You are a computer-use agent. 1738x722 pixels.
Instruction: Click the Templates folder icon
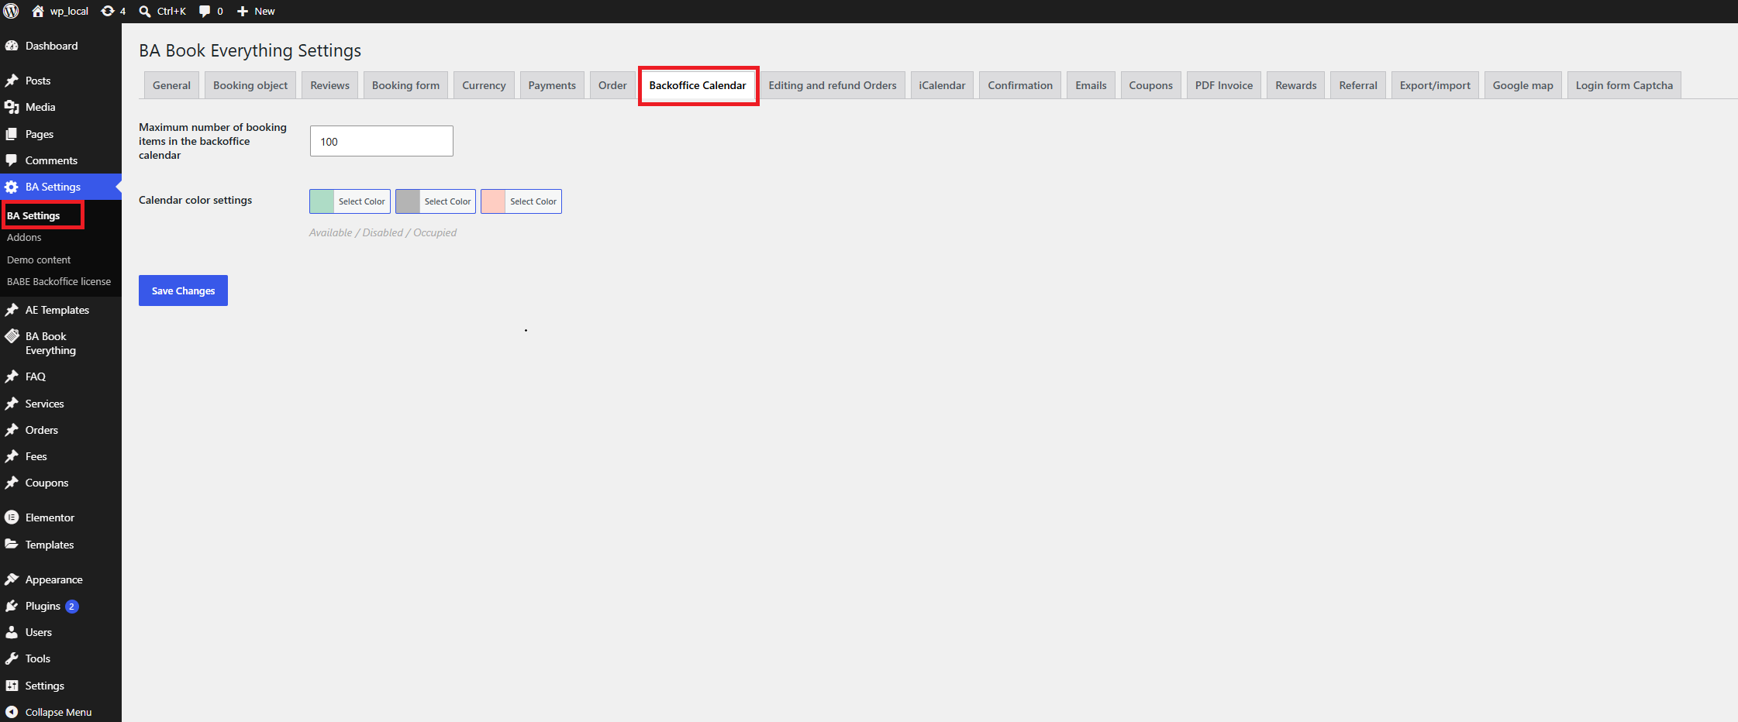[12, 545]
